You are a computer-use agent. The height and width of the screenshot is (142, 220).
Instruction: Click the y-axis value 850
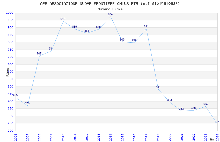(x=10, y=35)
